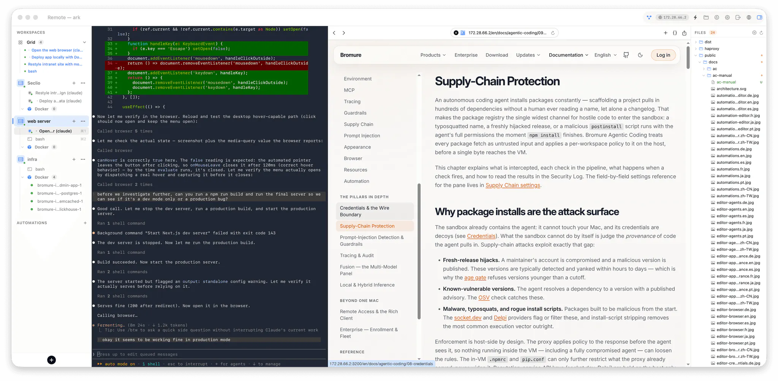Image resolution: width=778 pixels, height=381 pixels.
Task: Go forward in the embedded browser
Action: [344, 33]
